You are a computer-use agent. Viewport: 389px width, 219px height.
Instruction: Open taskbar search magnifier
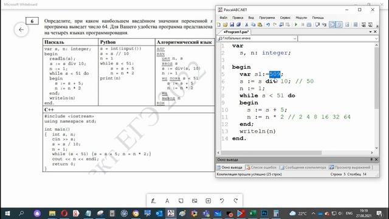(21, 214)
